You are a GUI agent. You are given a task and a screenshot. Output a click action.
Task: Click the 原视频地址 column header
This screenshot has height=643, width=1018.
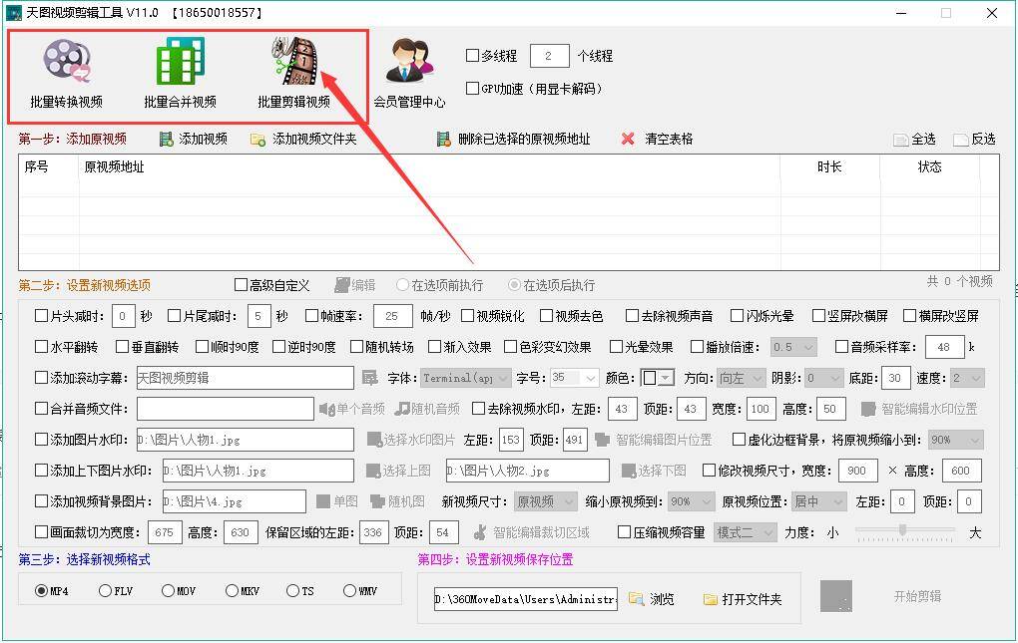click(x=429, y=166)
